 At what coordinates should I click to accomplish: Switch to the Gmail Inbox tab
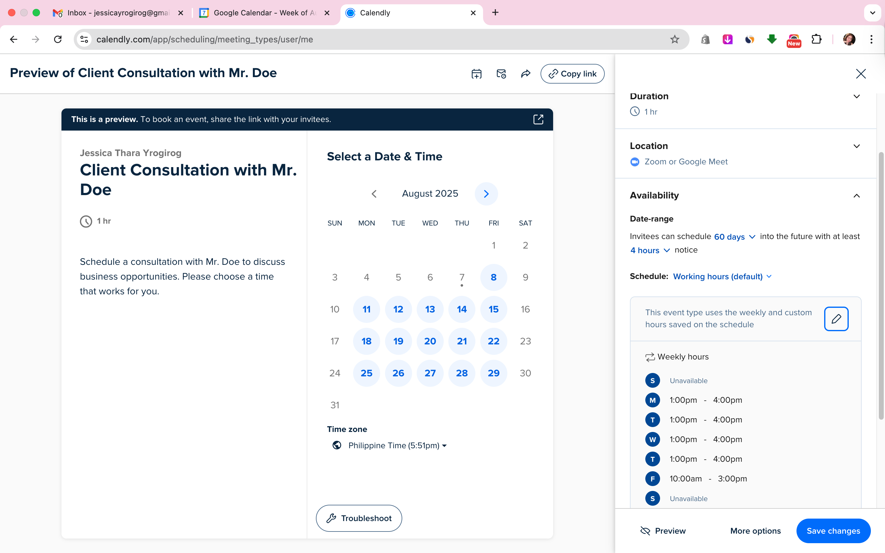click(118, 13)
